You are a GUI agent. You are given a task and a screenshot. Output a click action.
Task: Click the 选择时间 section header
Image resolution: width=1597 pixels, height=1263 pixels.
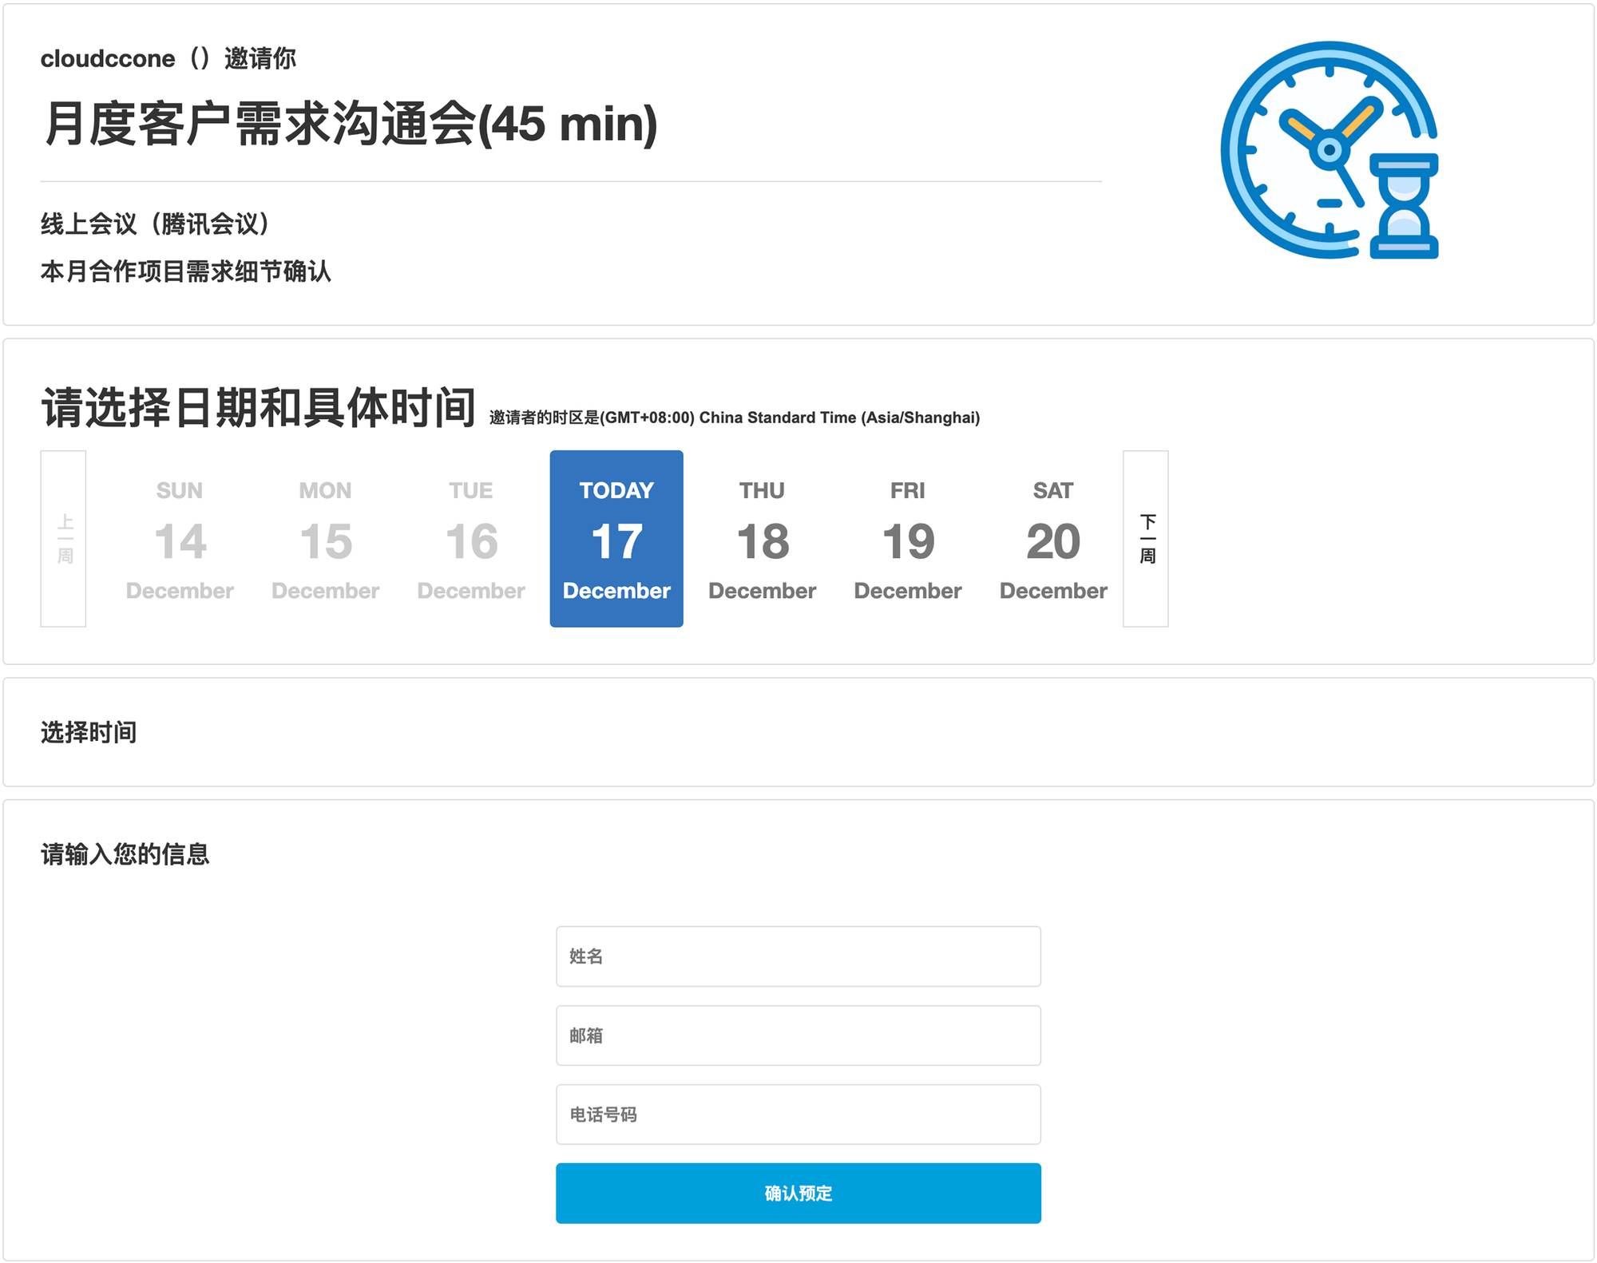89,732
